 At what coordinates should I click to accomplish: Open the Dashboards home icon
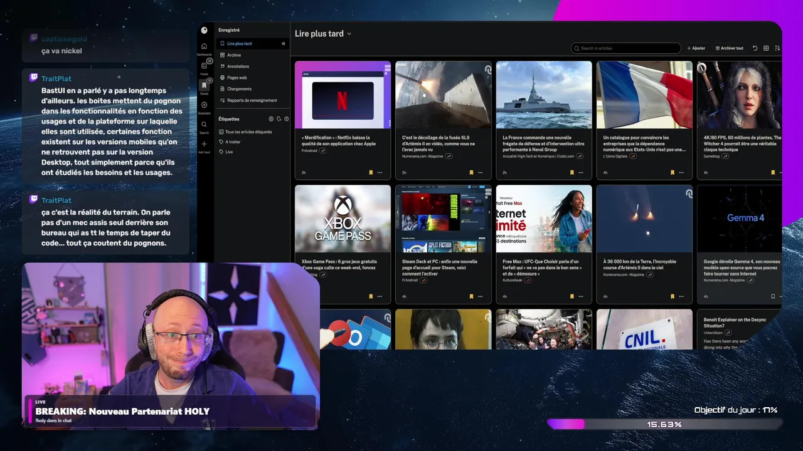coord(204,46)
